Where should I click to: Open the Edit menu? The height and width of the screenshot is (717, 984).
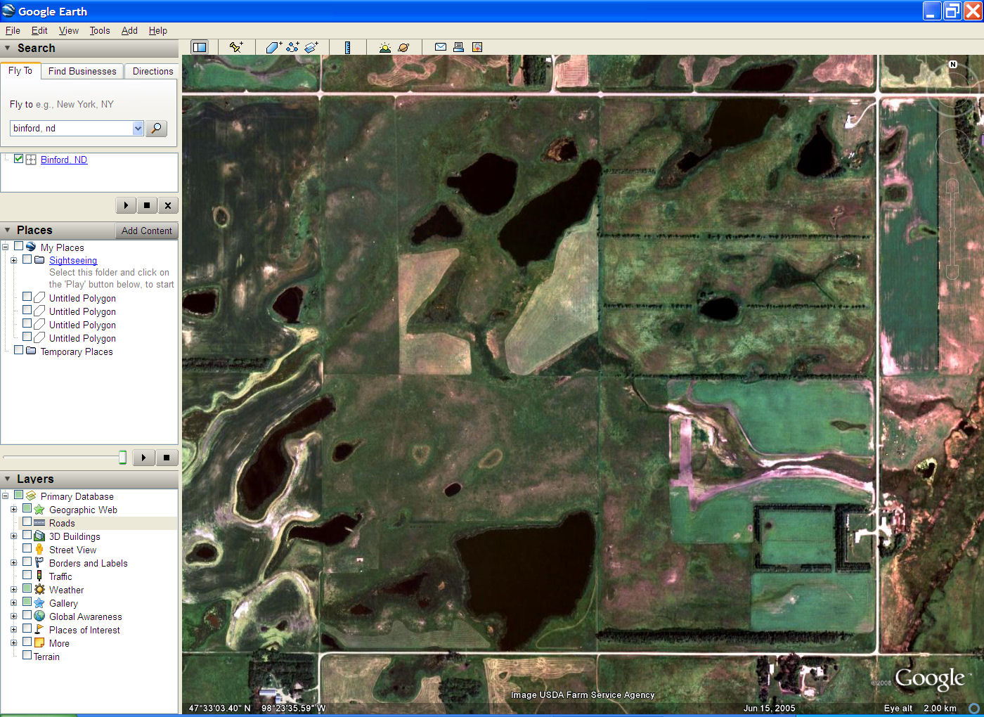point(39,30)
